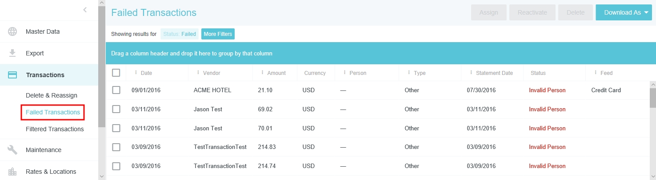Click the Assign button
This screenshot has width=656, height=180.
(x=488, y=12)
